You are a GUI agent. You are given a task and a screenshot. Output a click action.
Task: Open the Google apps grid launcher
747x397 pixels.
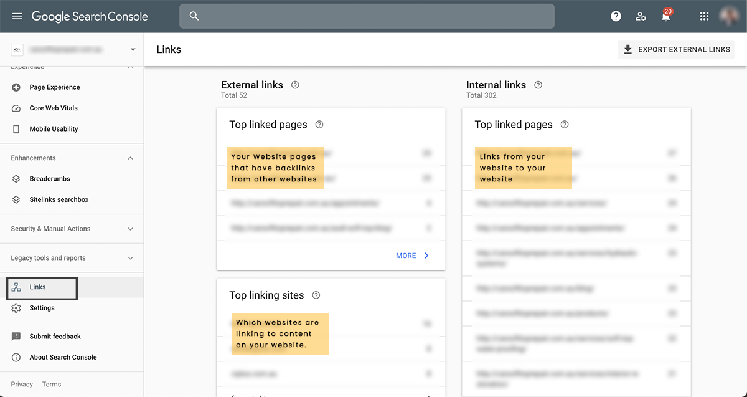[x=704, y=16]
